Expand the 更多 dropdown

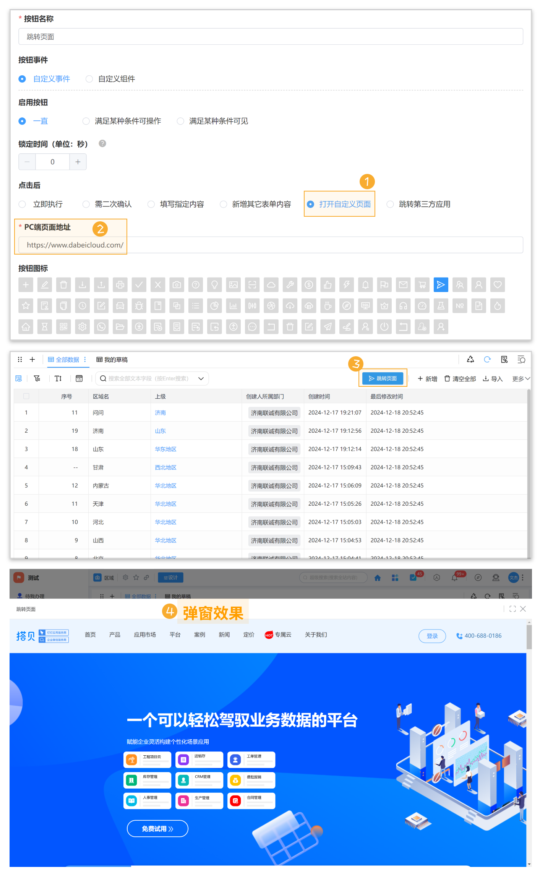point(521,378)
